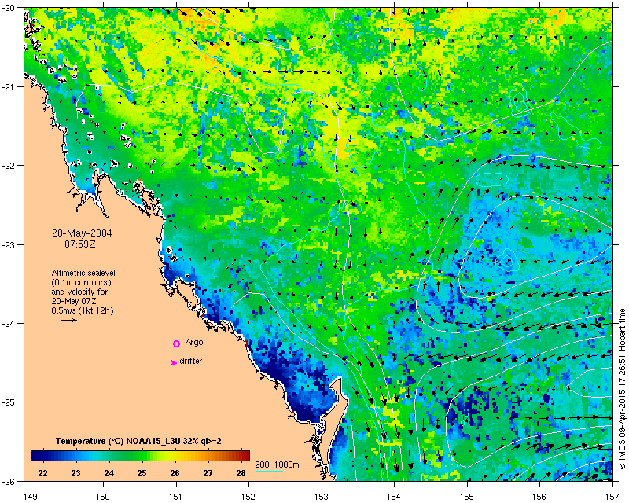Click the magenta Argo circle marker
Image resolution: width=629 pixels, height=503 pixels.
(176, 343)
